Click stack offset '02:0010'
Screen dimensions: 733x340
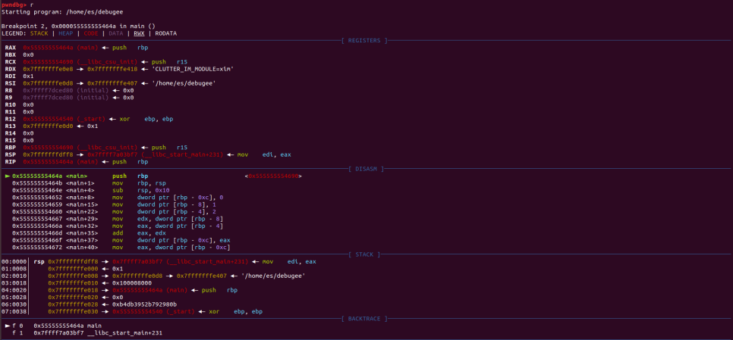[14, 276]
